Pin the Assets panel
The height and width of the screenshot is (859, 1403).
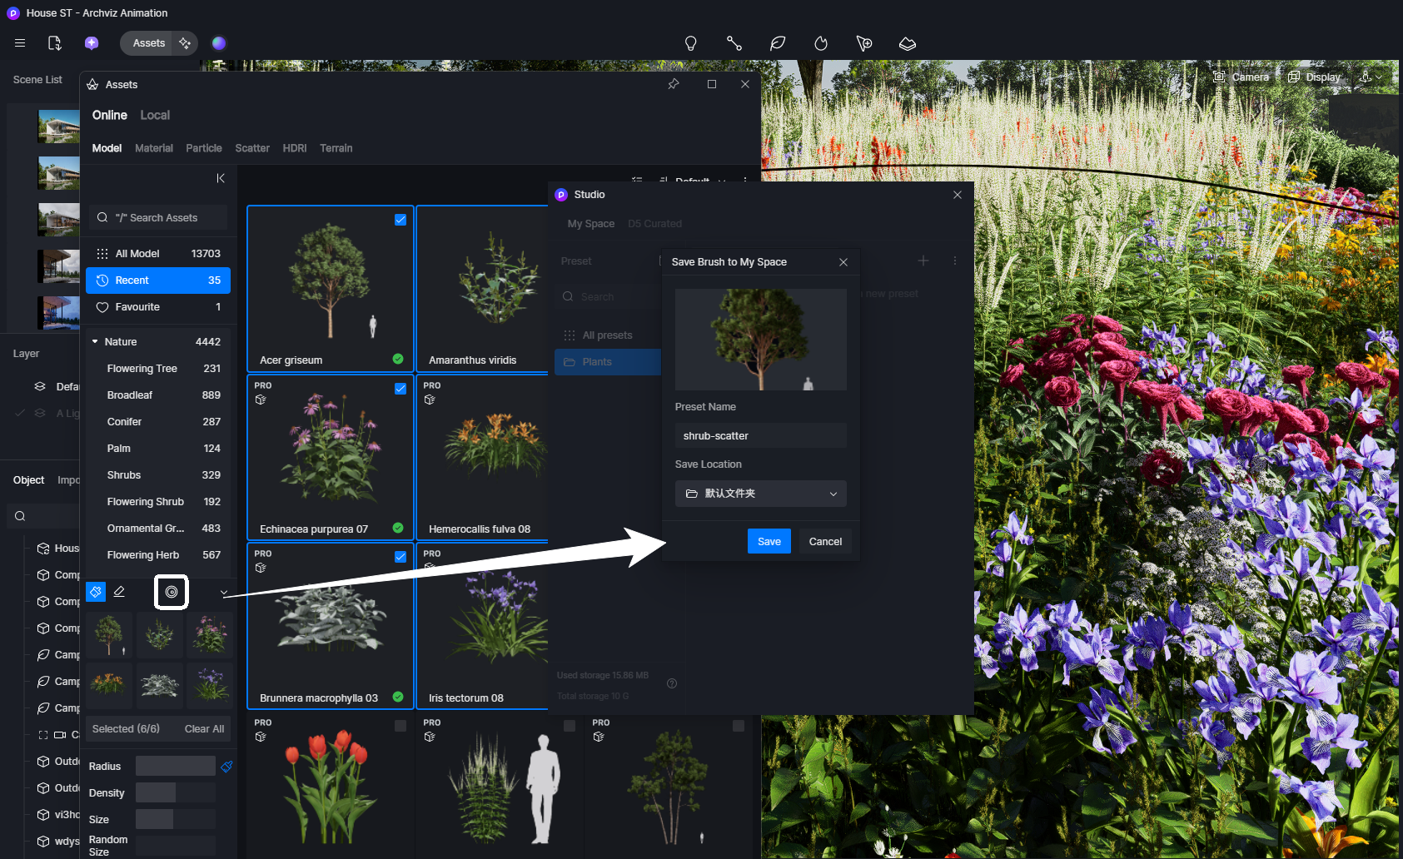(x=674, y=84)
